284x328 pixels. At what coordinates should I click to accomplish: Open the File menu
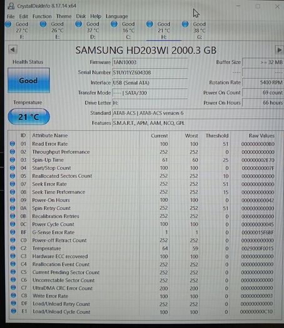pos(11,16)
